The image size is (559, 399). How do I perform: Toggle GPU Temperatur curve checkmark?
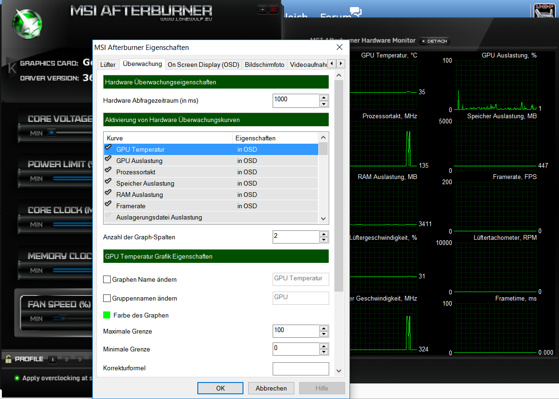(108, 147)
